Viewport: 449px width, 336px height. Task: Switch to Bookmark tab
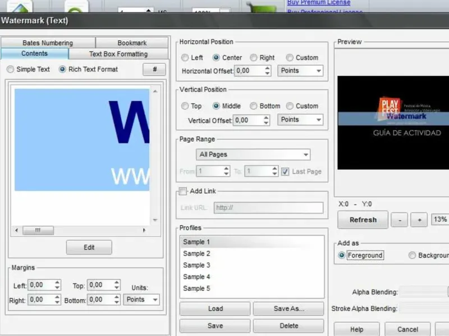[x=132, y=43]
